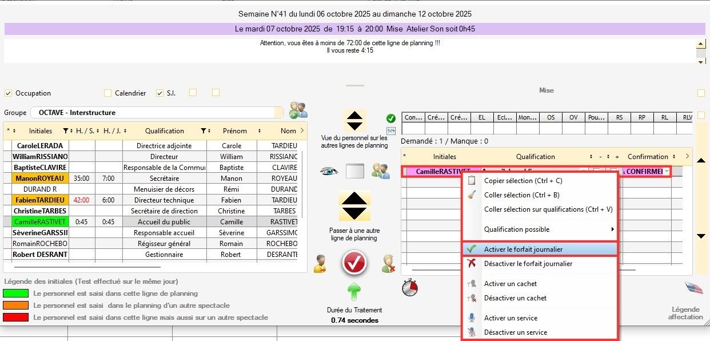The height and width of the screenshot is (341, 710).
Task: Click the small green checkmark circle icon
Action: [x=391, y=118]
